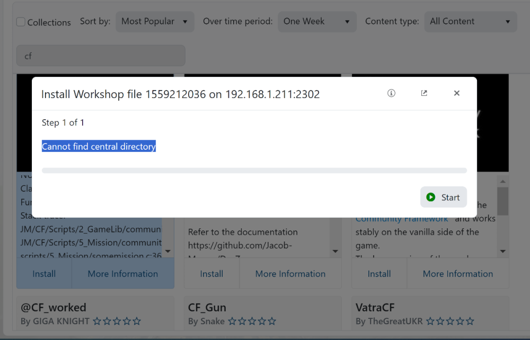Open the All Content type dropdown
The image size is (530, 340).
[470, 22]
